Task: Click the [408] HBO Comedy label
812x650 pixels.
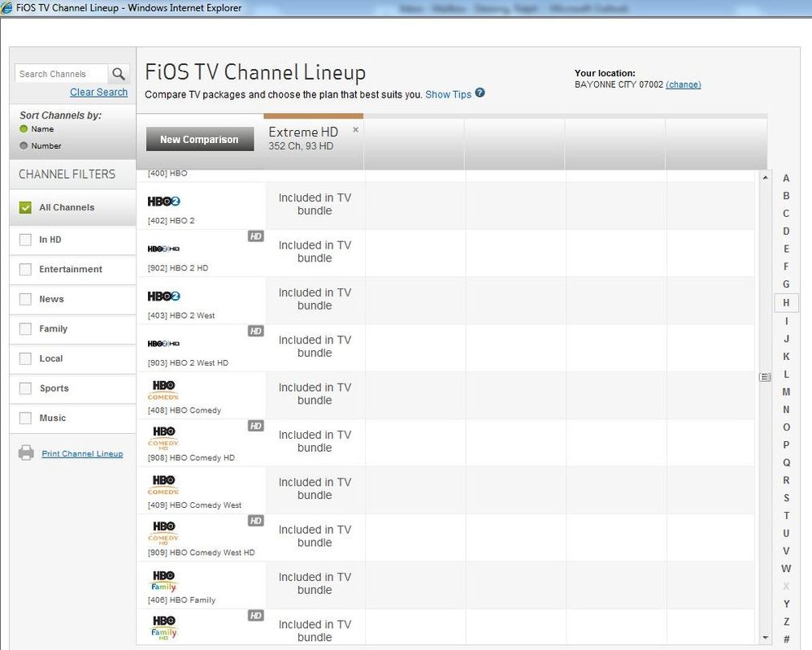Action: (184, 410)
